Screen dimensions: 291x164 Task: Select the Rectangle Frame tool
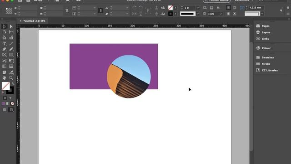coord(4,55)
